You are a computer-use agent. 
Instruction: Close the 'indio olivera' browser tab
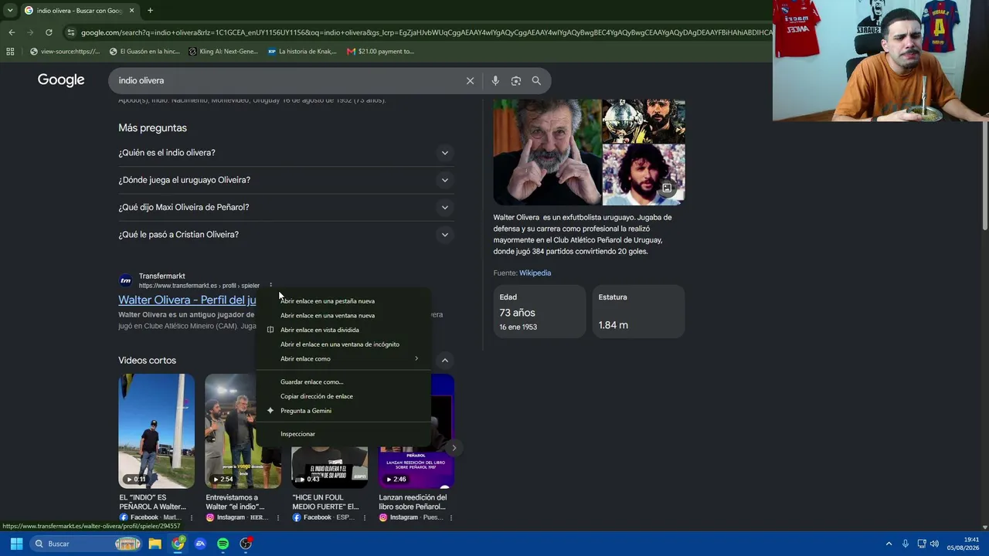click(131, 11)
